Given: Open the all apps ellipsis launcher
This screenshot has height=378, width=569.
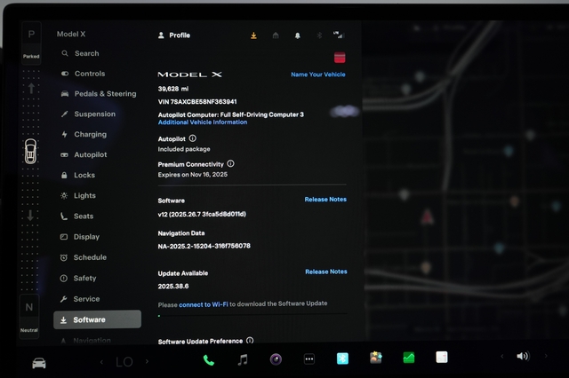Looking at the screenshot, I should 309,359.
